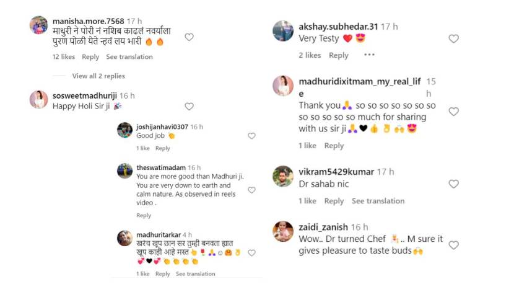
Task: Heart theswatimadam's reply
Action: 251,190
